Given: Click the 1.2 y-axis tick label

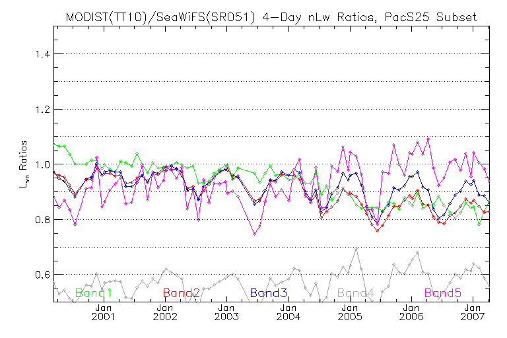Looking at the screenshot, I should [x=43, y=110].
